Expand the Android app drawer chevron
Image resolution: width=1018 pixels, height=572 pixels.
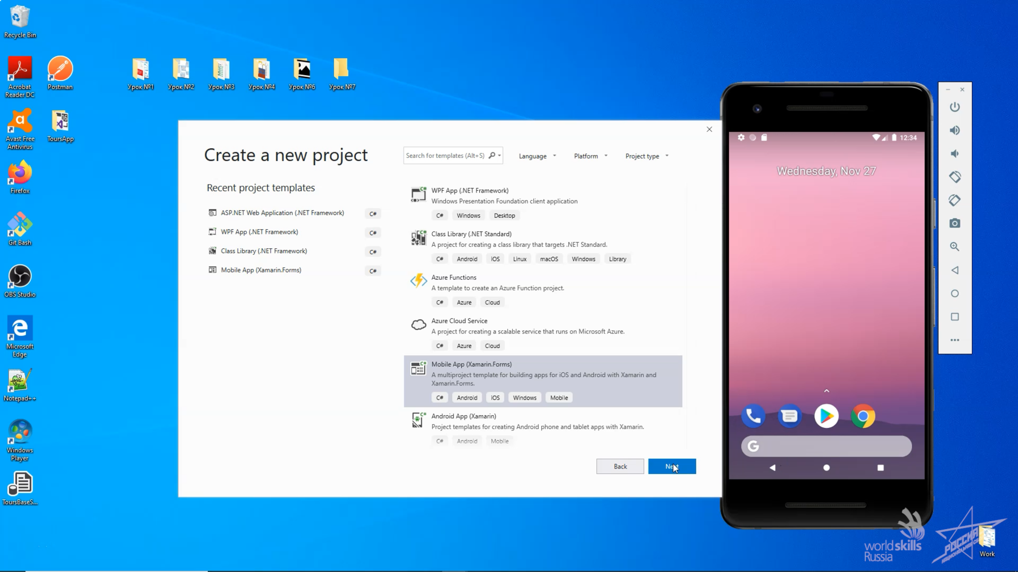[x=827, y=391]
